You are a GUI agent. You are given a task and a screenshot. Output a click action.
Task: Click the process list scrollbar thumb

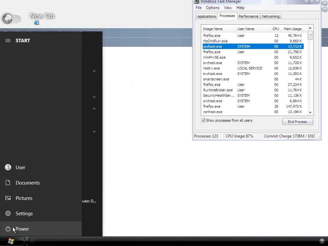pos(310,35)
